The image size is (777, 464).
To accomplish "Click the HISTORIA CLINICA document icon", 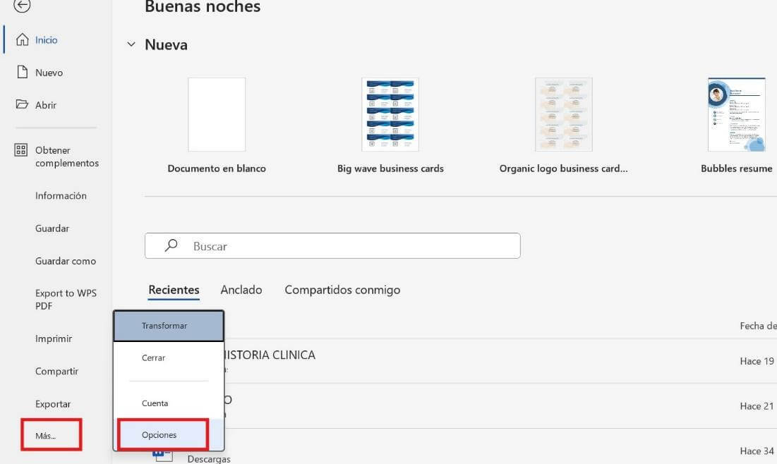I will coord(163,358).
